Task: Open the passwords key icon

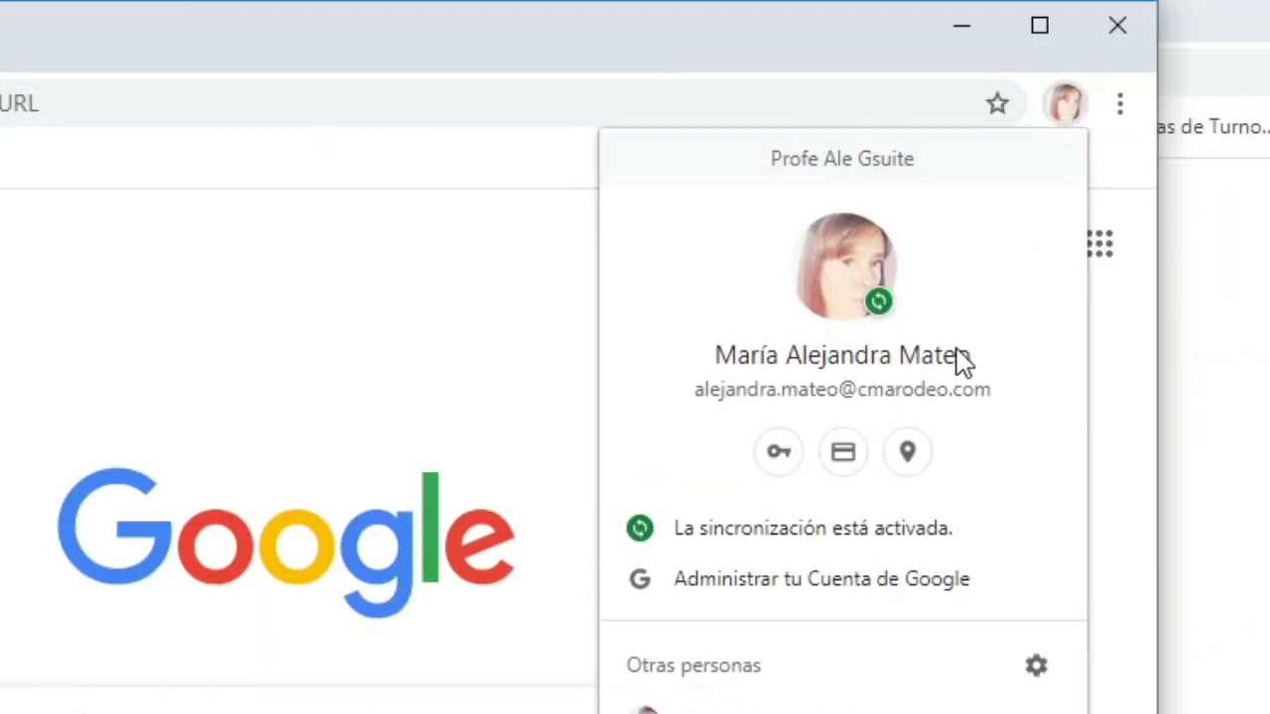Action: 779,452
